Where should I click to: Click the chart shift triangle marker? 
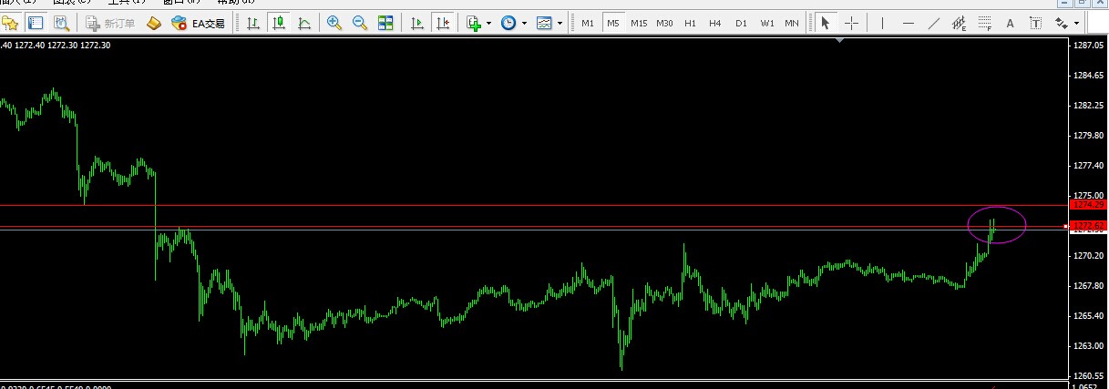click(839, 41)
